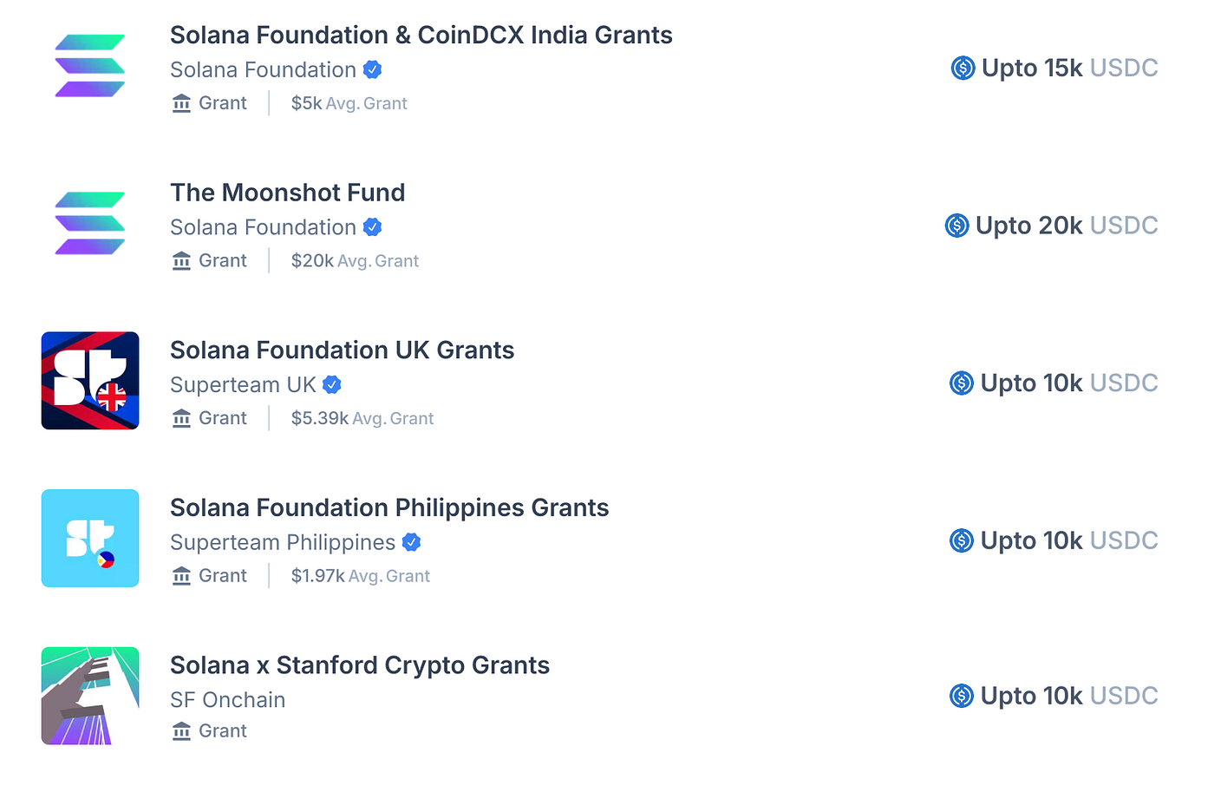Screen dimensions: 1214x792
Task: Open Solana x Stanford Crypto Grants title
Action: point(360,665)
